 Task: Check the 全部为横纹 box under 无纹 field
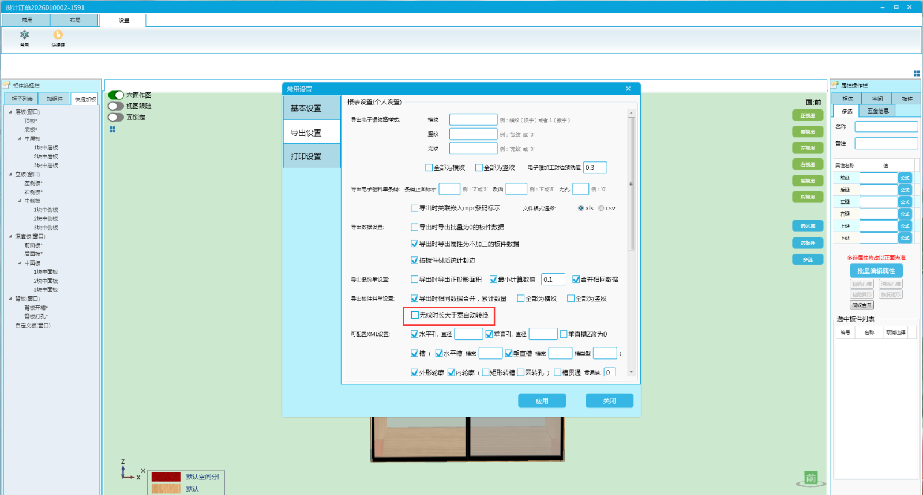[x=429, y=168]
